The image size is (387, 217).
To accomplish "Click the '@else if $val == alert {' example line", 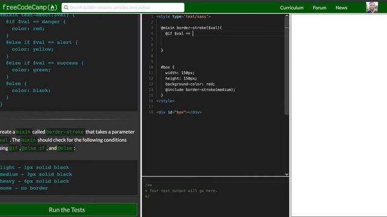I will [x=42, y=42].
